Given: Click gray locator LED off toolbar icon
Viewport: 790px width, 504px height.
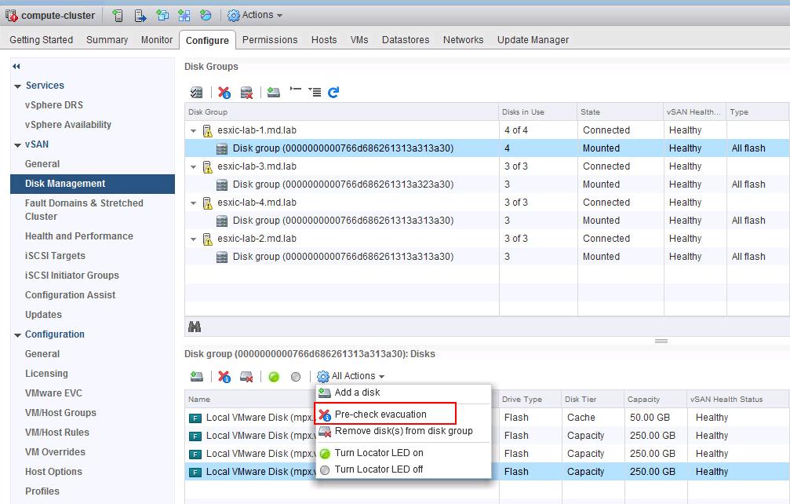Looking at the screenshot, I should point(296,377).
